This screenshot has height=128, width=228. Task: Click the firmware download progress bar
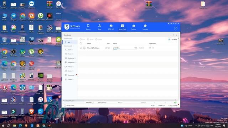pos(125,49)
